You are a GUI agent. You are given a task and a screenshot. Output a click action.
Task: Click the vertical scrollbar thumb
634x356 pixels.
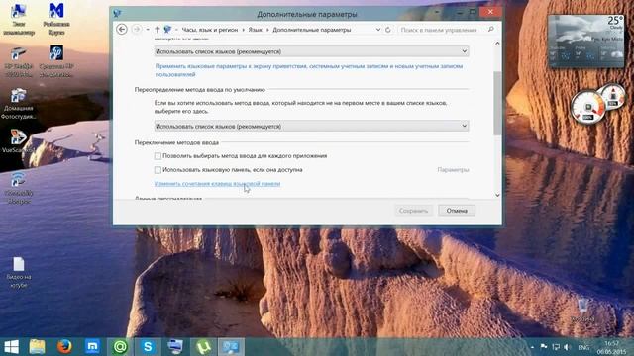point(497,103)
